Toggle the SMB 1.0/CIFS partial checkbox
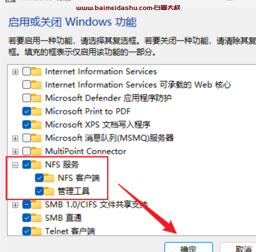Screen dimensions: 256x252 [26, 204]
